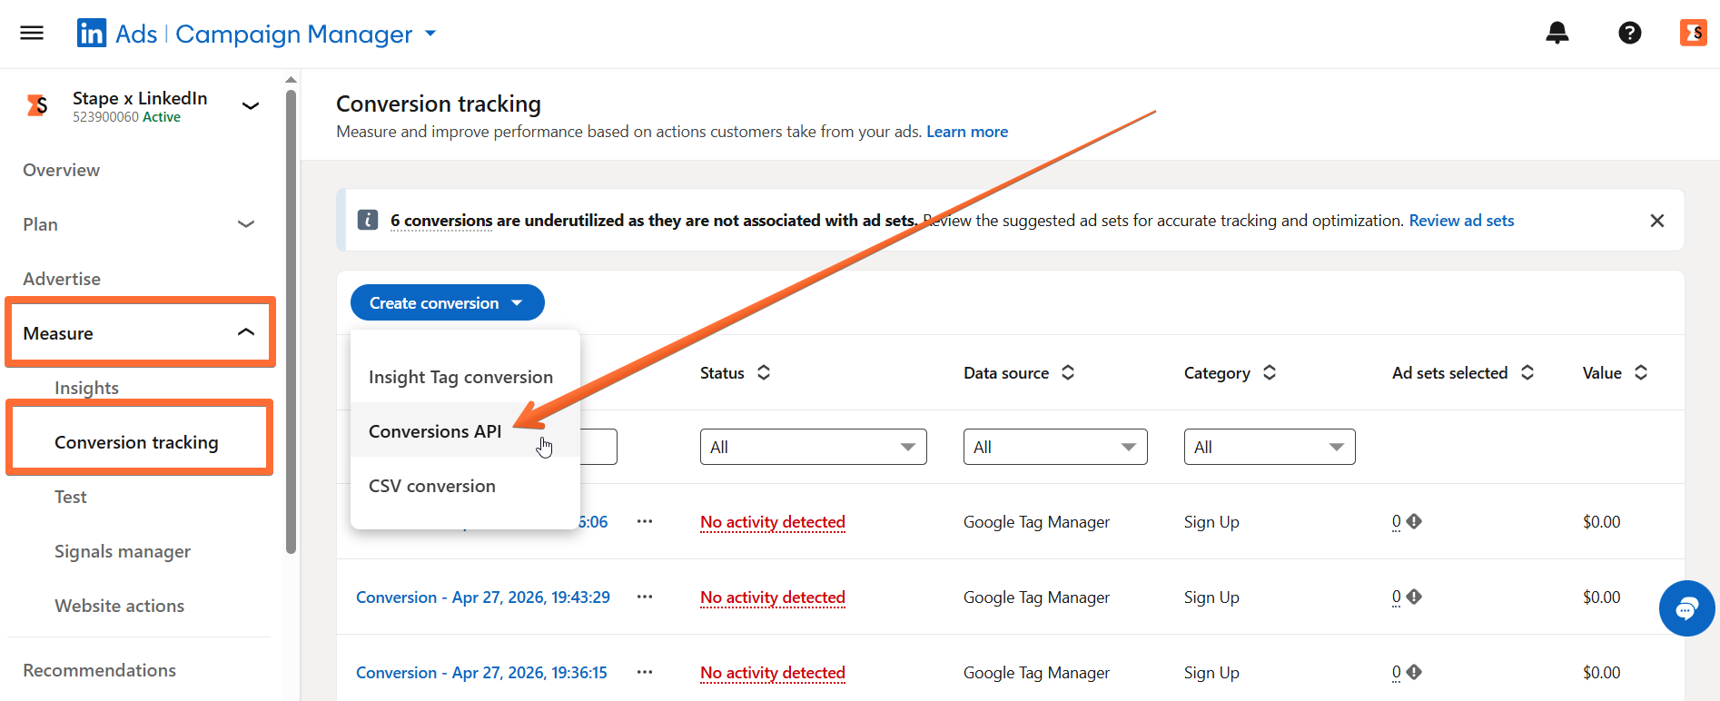1720x701 pixels.
Task: Click the sidebar vertical scrollbar
Action: click(291, 321)
